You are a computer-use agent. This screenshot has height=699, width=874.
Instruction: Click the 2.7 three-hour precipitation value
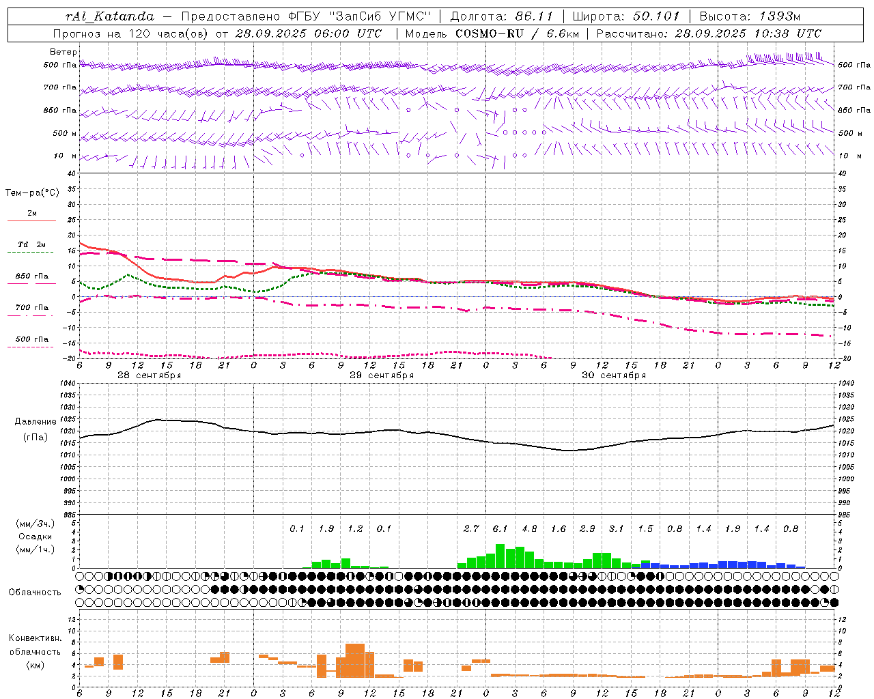click(x=471, y=529)
